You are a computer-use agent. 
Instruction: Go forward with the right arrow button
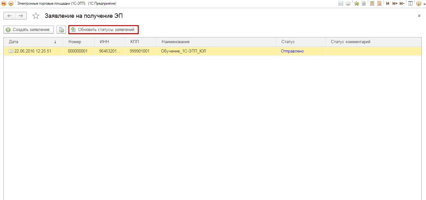21,16
